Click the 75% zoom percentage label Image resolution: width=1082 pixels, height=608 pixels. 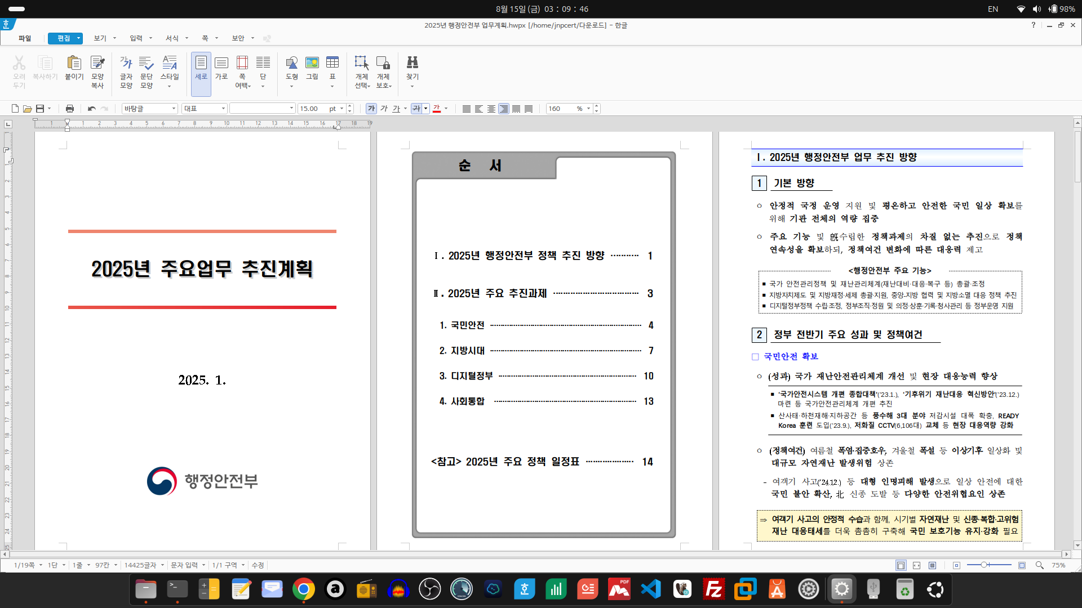click(1058, 565)
